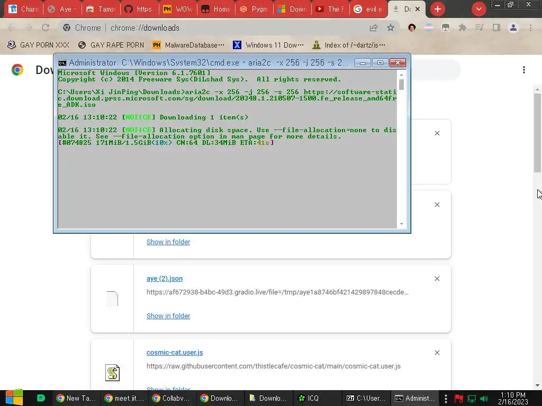Switch to the Tamp tab

pos(101,9)
